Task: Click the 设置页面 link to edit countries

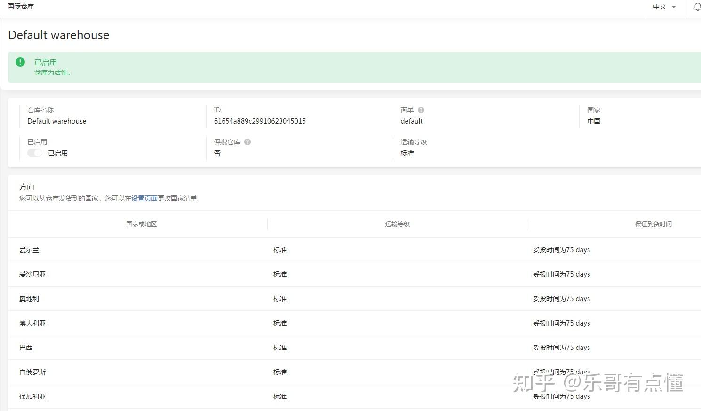Action: click(x=145, y=198)
